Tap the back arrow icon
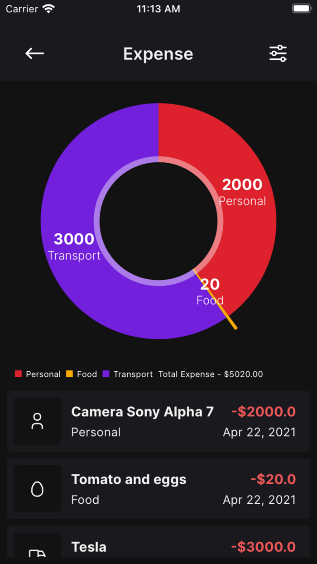Image resolution: width=317 pixels, height=564 pixels. click(x=34, y=53)
